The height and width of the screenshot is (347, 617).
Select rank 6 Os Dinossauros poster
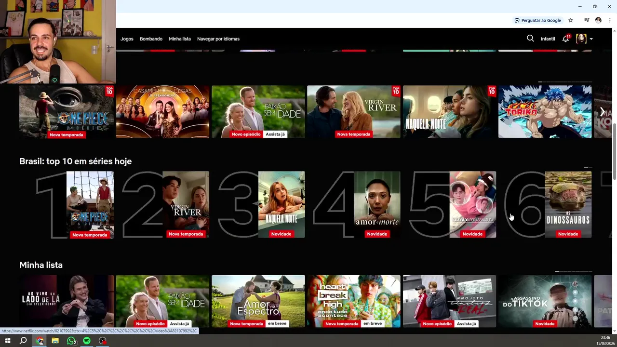(568, 205)
